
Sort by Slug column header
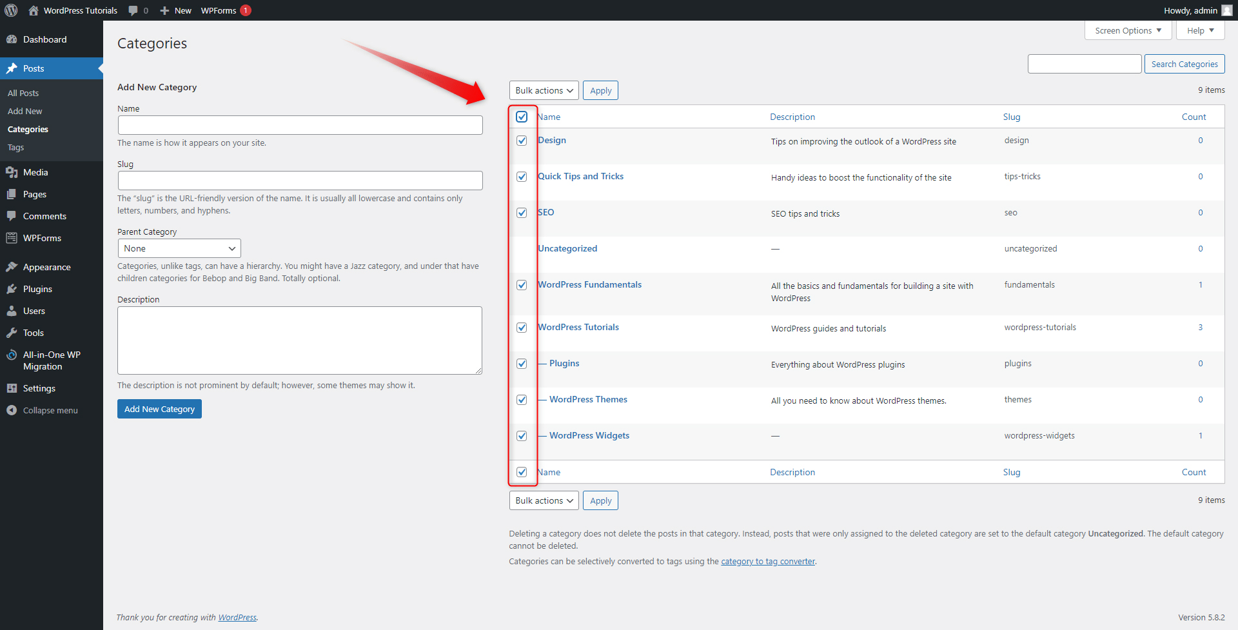pos(1011,117)
